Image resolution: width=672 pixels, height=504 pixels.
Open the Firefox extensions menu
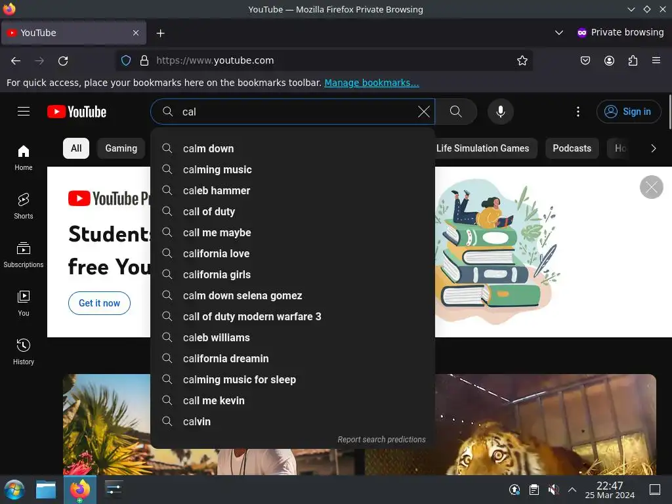pyautogui.click(x=633, y=60)
